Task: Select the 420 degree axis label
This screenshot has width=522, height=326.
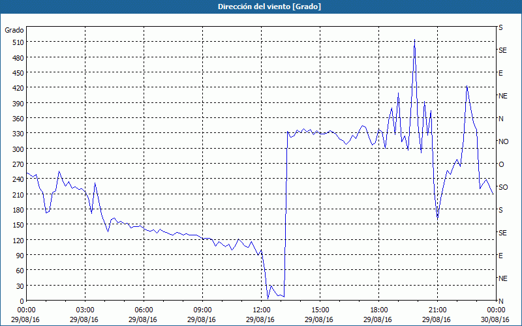Action: tap(18, 88)
